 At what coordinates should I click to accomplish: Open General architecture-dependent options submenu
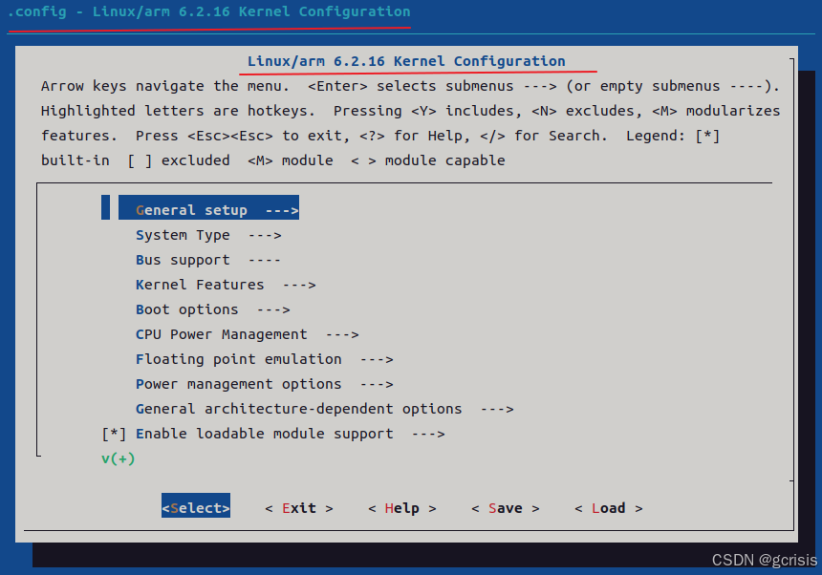coord(325,409)
